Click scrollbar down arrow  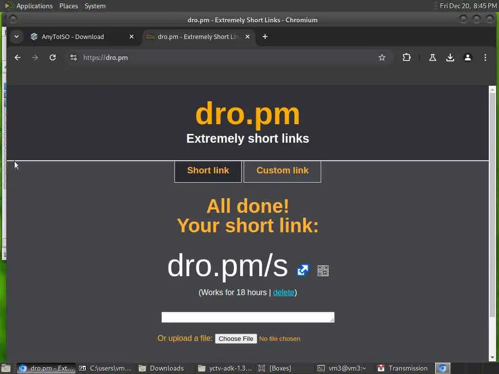click(x=492, y=358)
